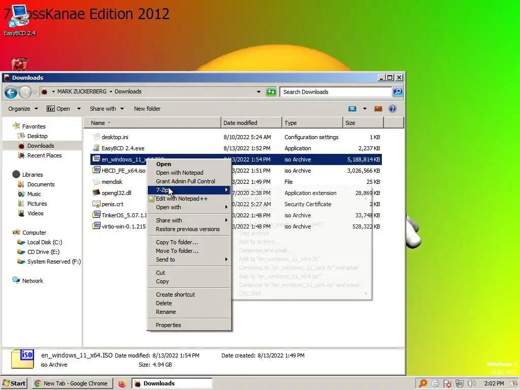Choose Open in the context menu

click(x=189, y=164)
